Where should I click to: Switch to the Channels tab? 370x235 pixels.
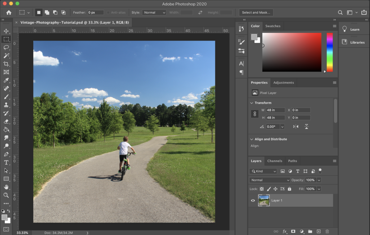pos(275,161)
